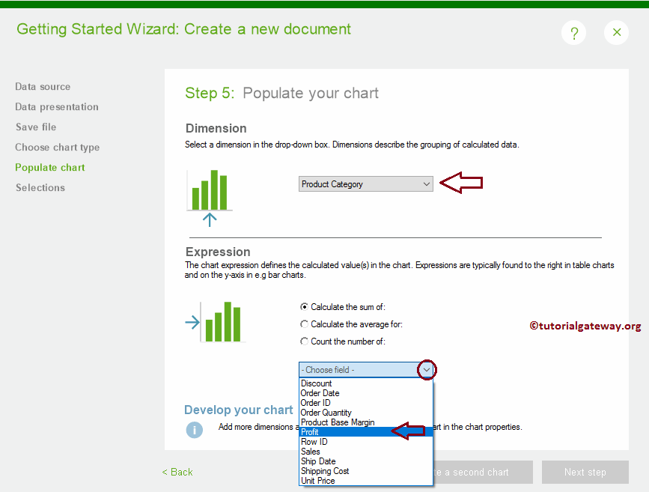Click the red arrow pointing at Product Category

coord(461,183)
